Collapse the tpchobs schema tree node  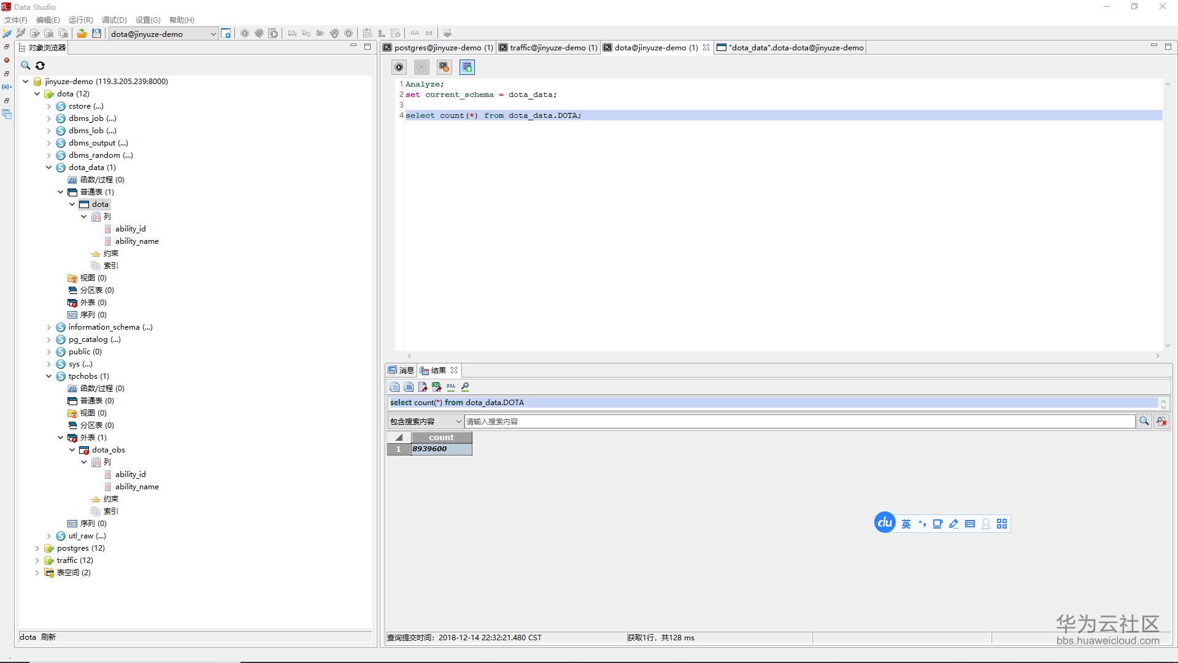49,376
